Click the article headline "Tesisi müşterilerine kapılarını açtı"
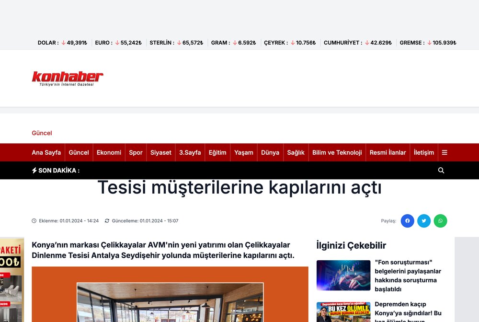Viewport: 479px width, 322px height. (x=239, y=187)
